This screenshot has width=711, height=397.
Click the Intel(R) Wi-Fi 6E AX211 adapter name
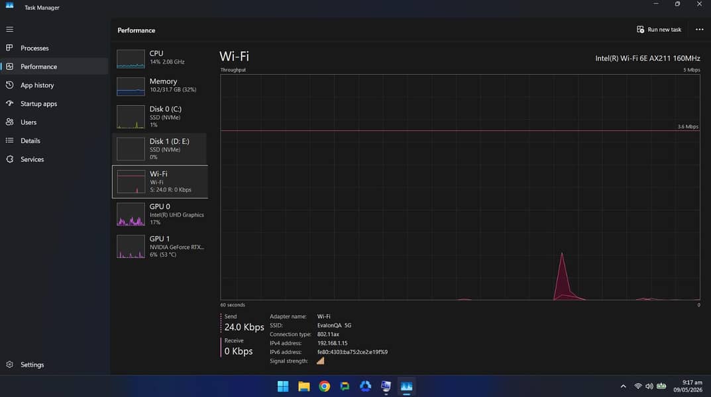(647, 58)
